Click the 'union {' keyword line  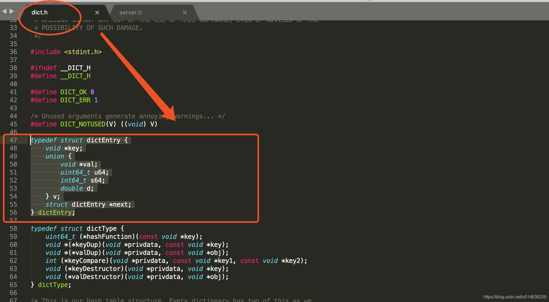coord(59,156)
